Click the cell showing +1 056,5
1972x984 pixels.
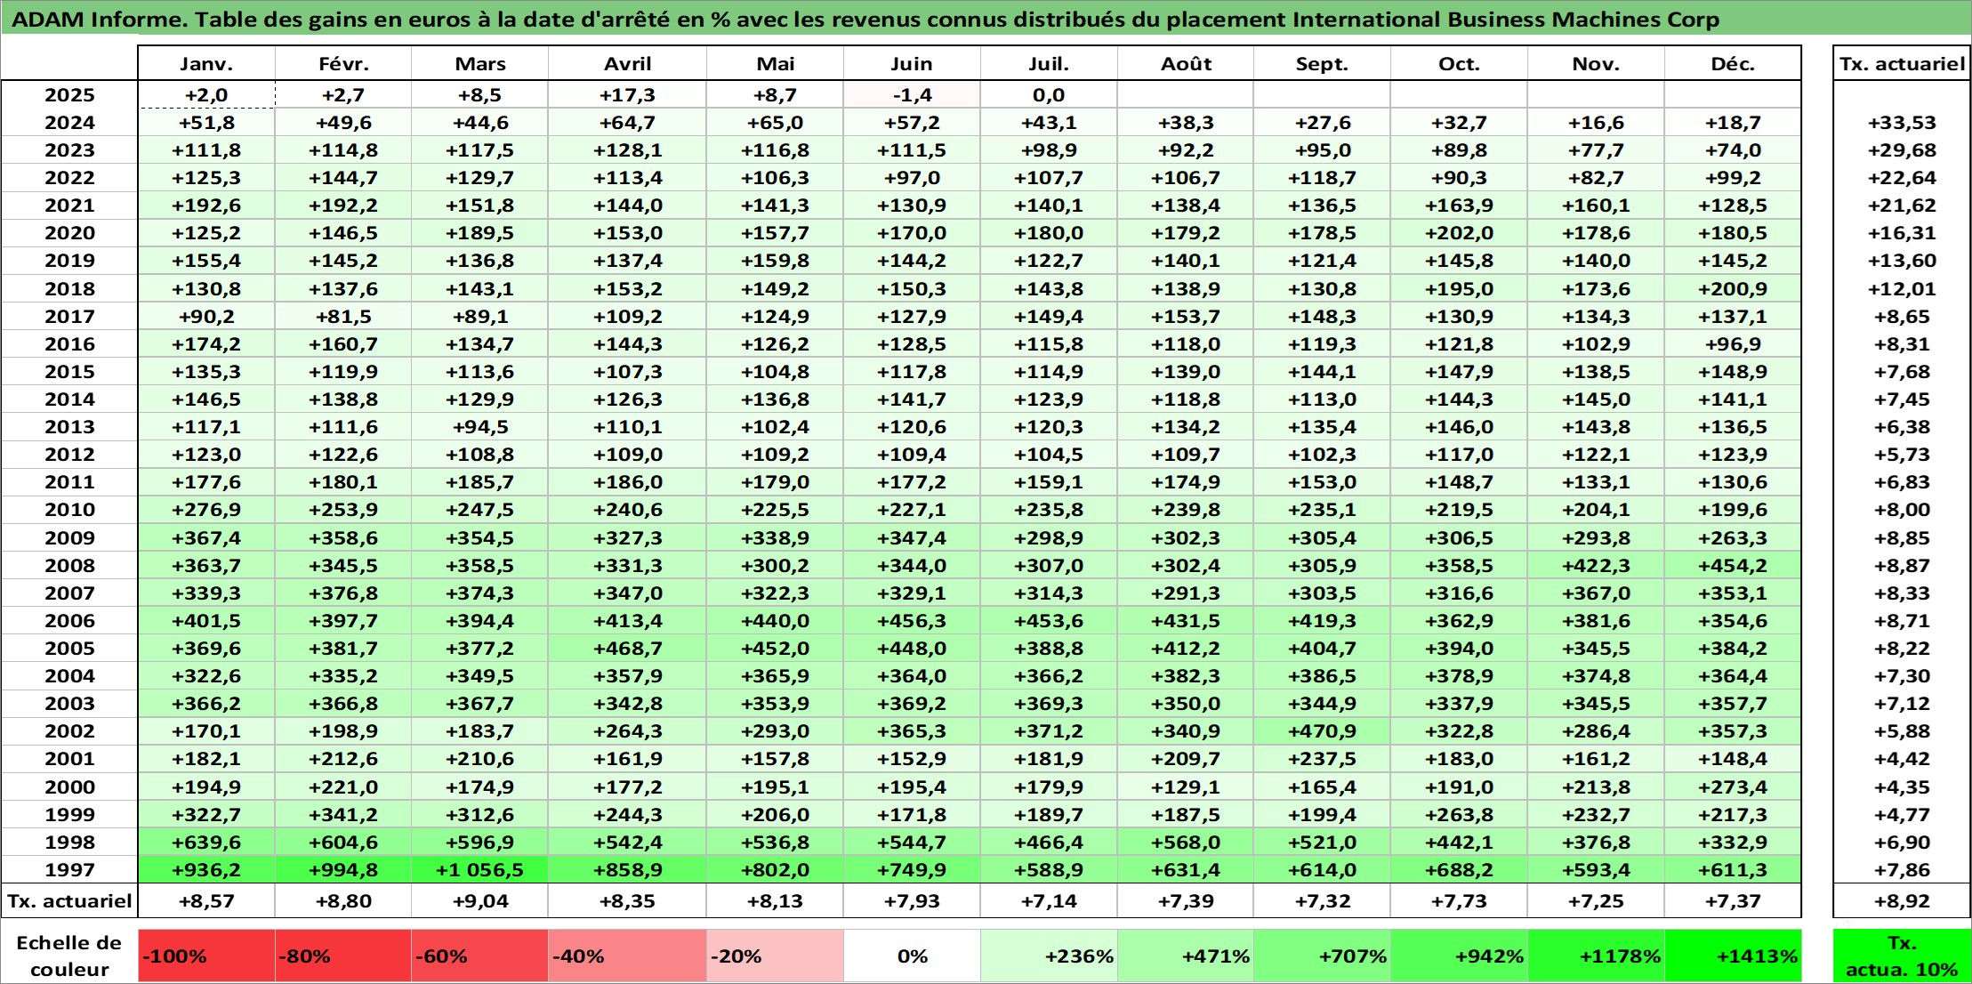point(480,870)
